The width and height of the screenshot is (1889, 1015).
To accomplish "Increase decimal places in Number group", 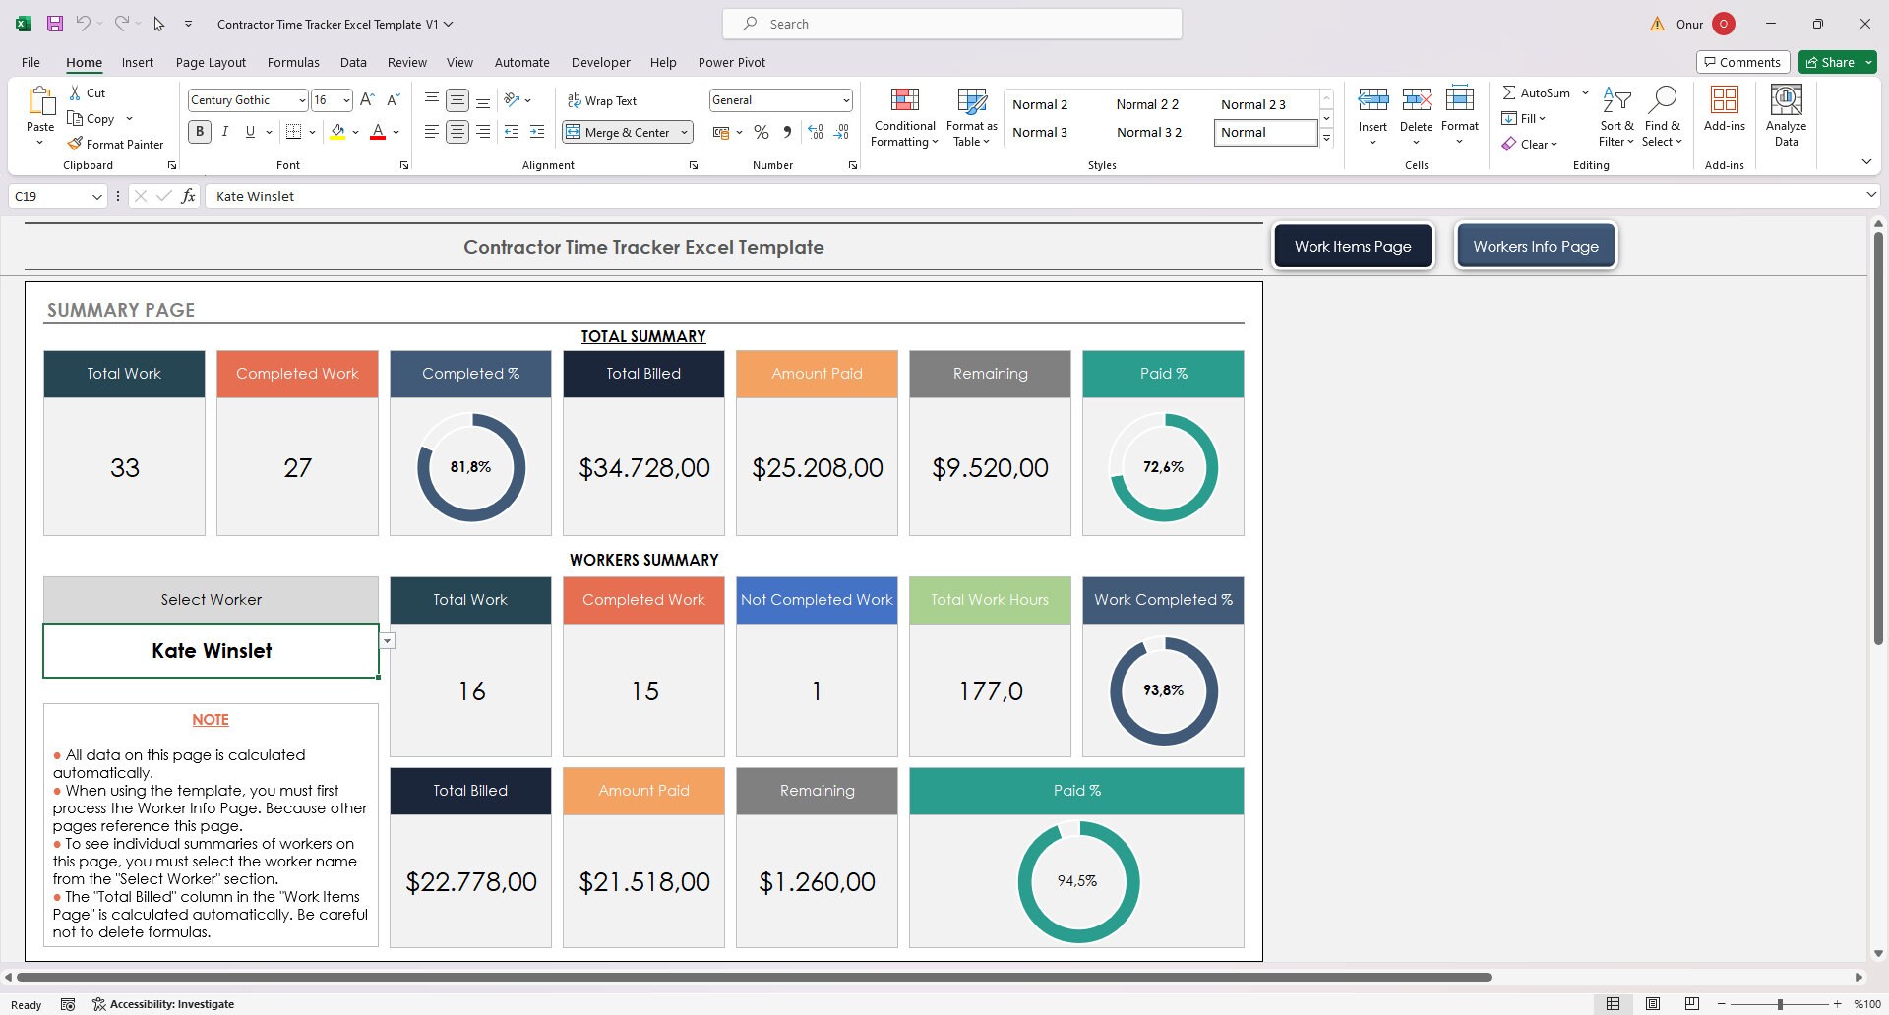I will pos(815,131).
